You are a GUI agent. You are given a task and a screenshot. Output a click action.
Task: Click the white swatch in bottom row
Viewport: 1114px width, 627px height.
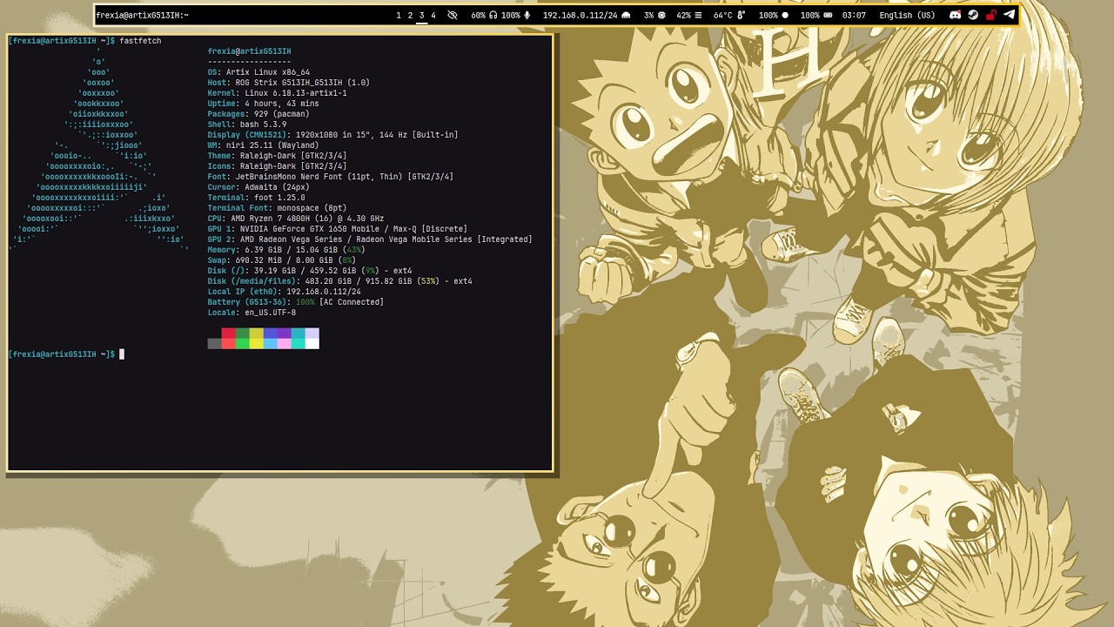(312, 344)
